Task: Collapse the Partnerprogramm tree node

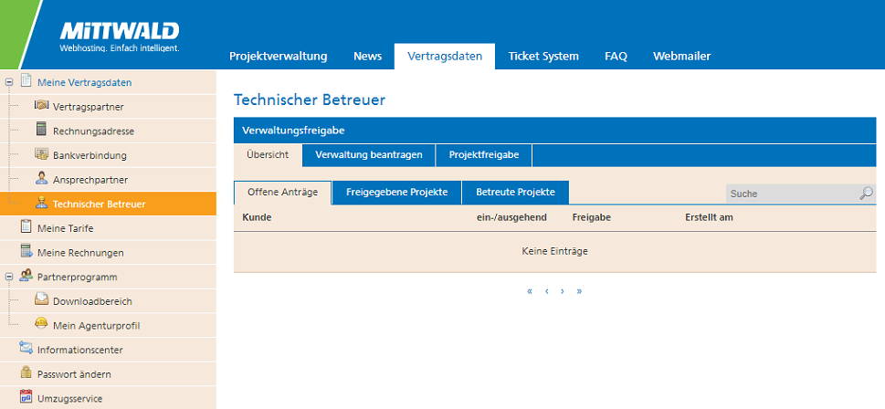Action: [x=8, y=277]
